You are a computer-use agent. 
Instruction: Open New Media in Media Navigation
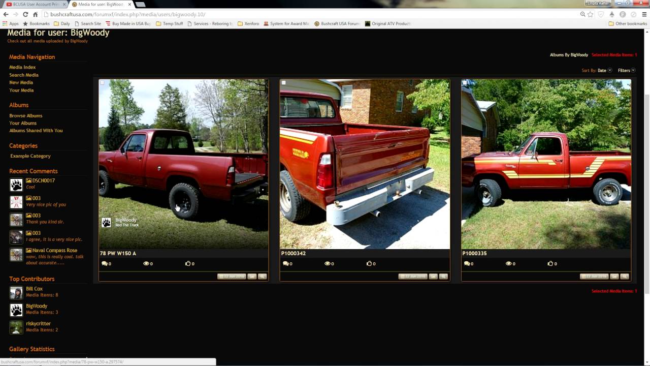pos(21,82)
